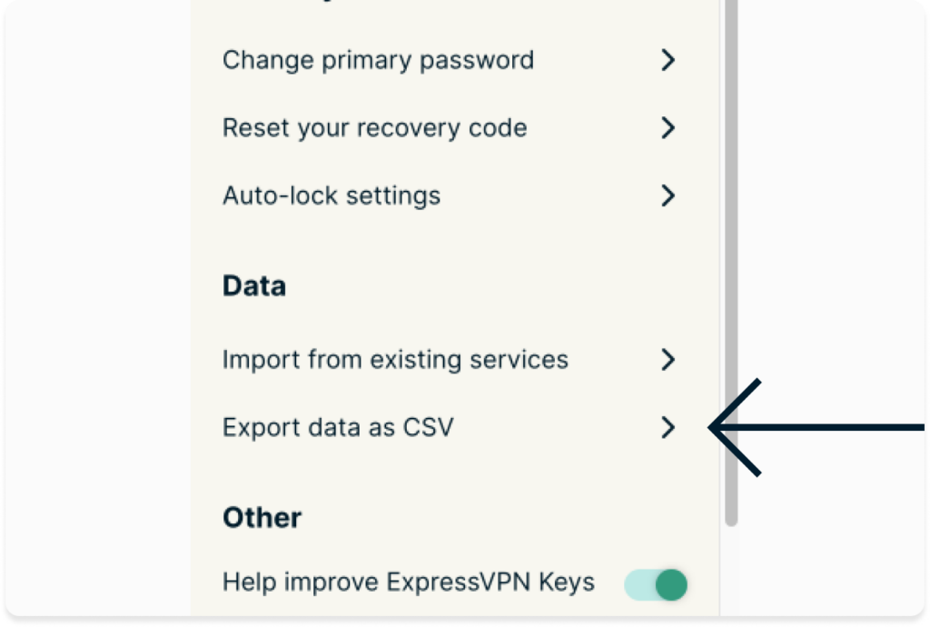Expand the Change primary password chevron

668,60
